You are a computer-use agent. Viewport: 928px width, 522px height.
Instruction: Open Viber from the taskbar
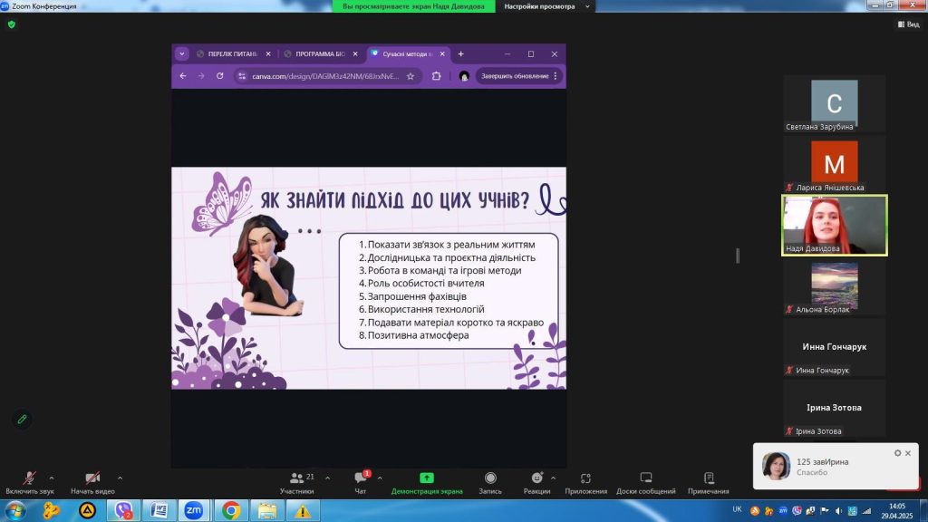tap(123, 510)
